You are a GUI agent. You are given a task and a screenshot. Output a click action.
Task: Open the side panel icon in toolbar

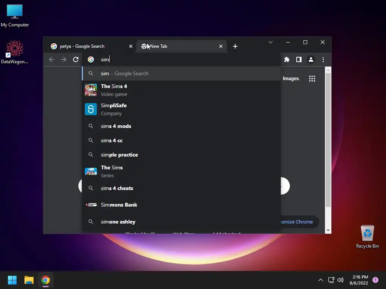click(x=299, y=59)
